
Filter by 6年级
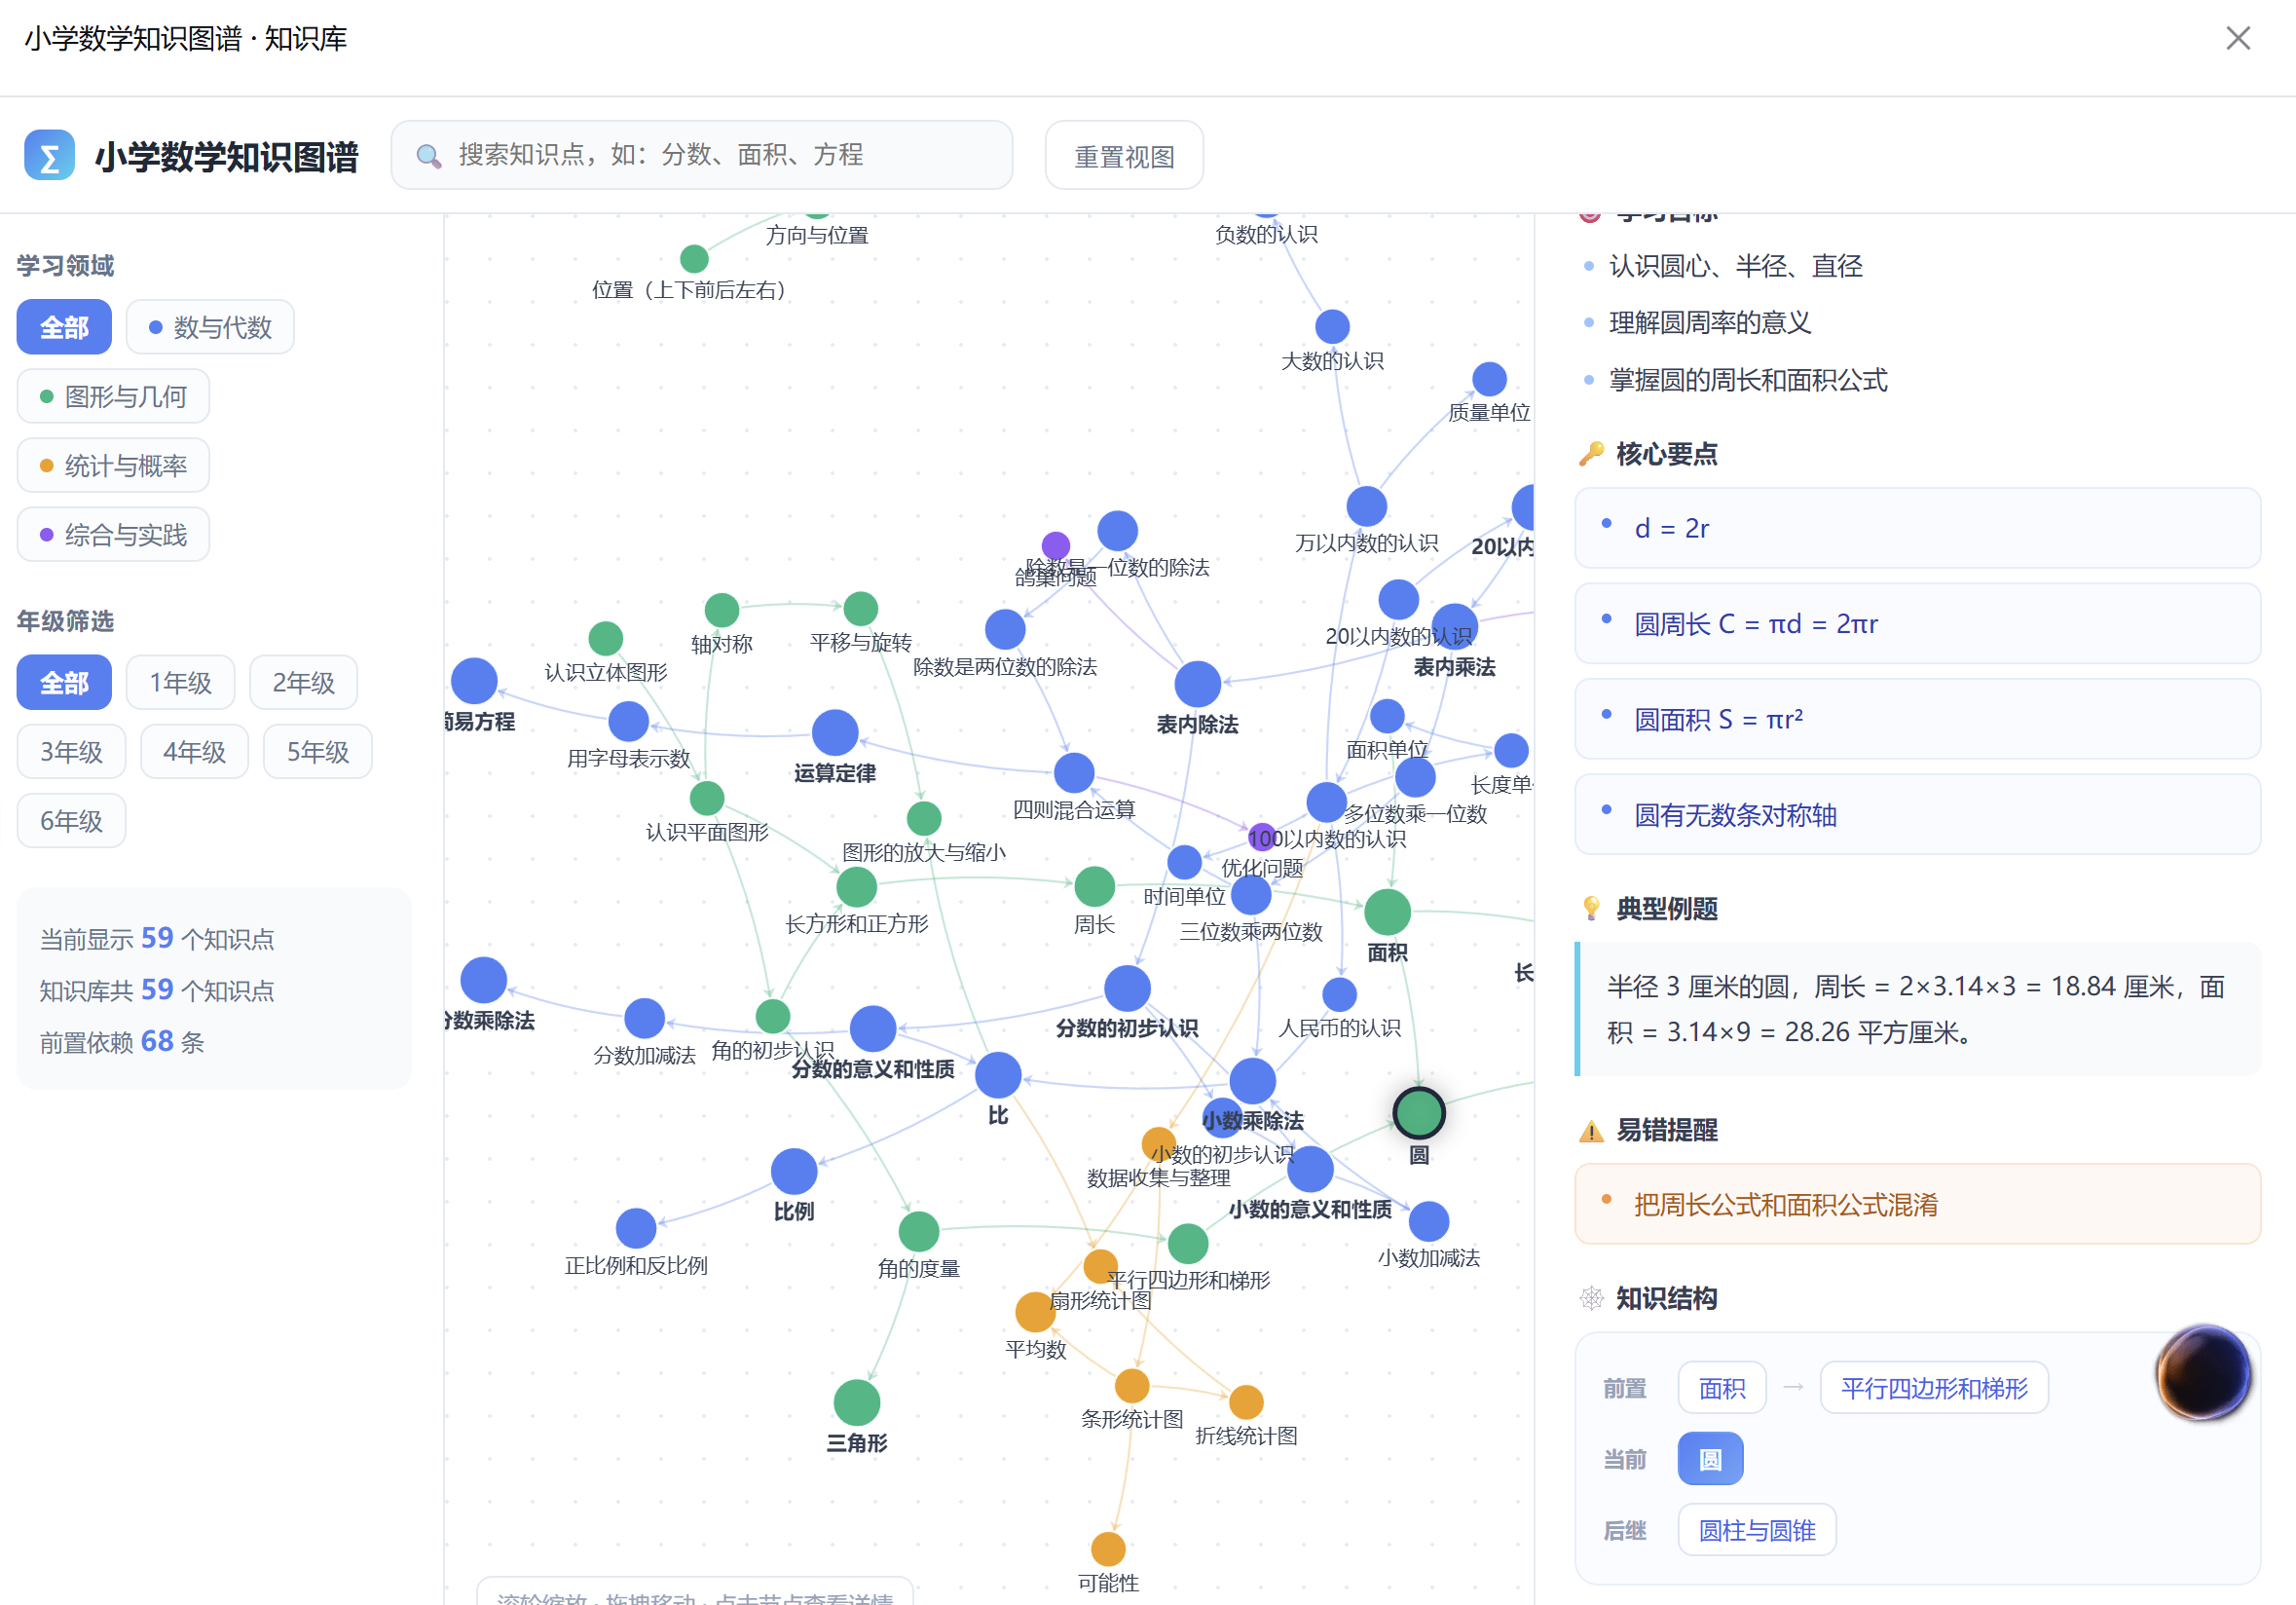(x=71, y=820)
